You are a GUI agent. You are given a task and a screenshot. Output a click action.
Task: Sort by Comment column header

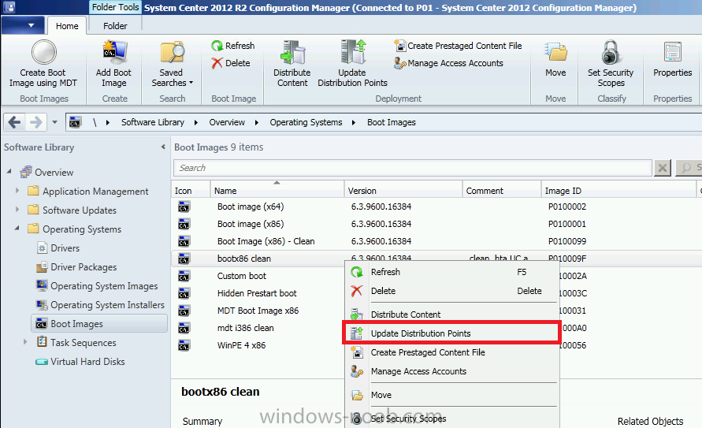pos(501,190)
